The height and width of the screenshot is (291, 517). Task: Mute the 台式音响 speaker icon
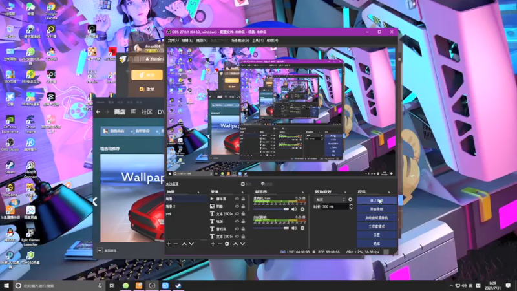[x=294, y=228]
